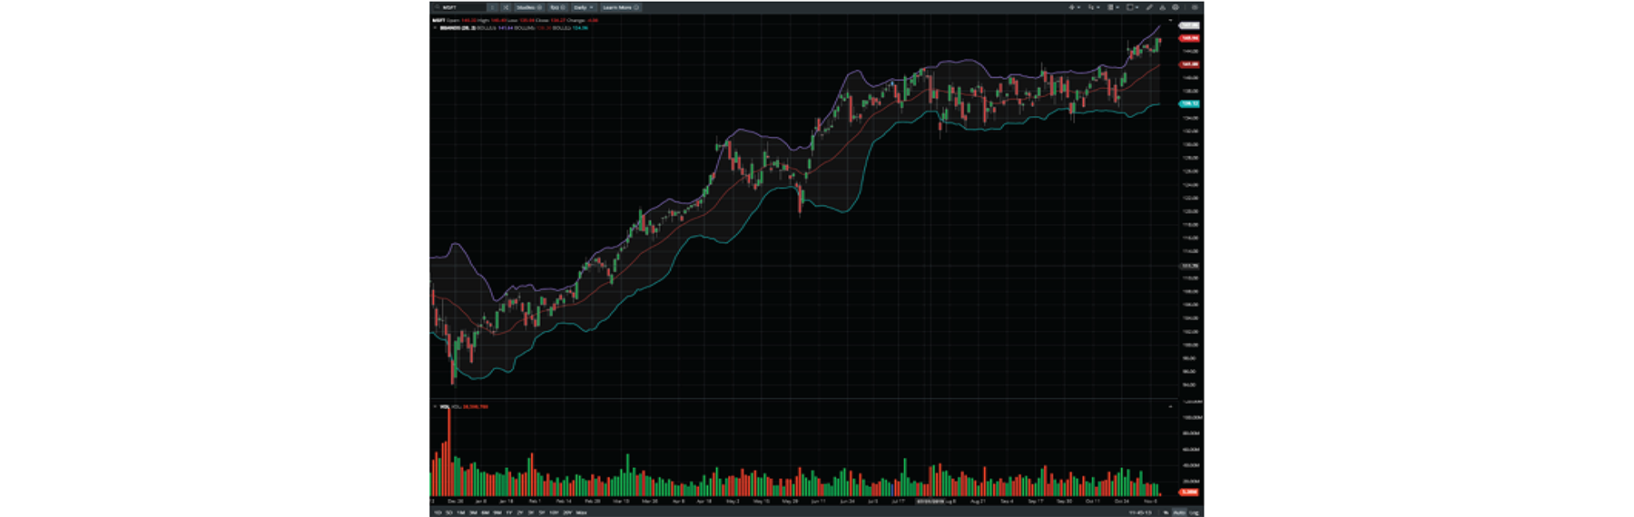
Task: Select the crosshair cursor tool icon
Action: (x=1072, y=7)
